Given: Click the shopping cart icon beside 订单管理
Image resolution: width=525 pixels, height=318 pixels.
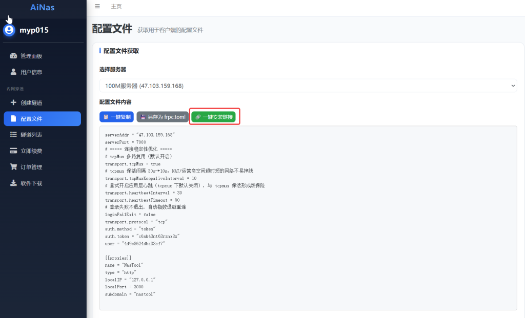Looking at the screenshot, I should (x=13, y=166).
